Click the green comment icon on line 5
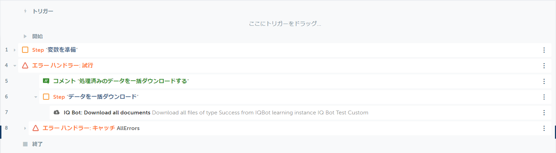The height and width of the screenshot is (153, 556). click(x=46, y=81)
